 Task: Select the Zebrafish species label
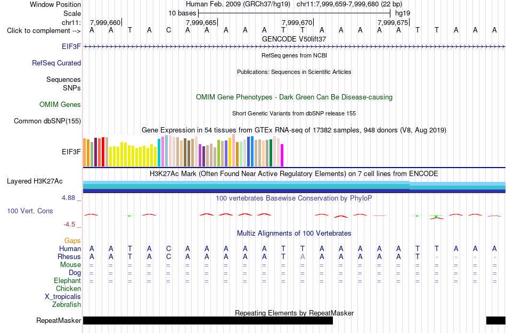66,304
